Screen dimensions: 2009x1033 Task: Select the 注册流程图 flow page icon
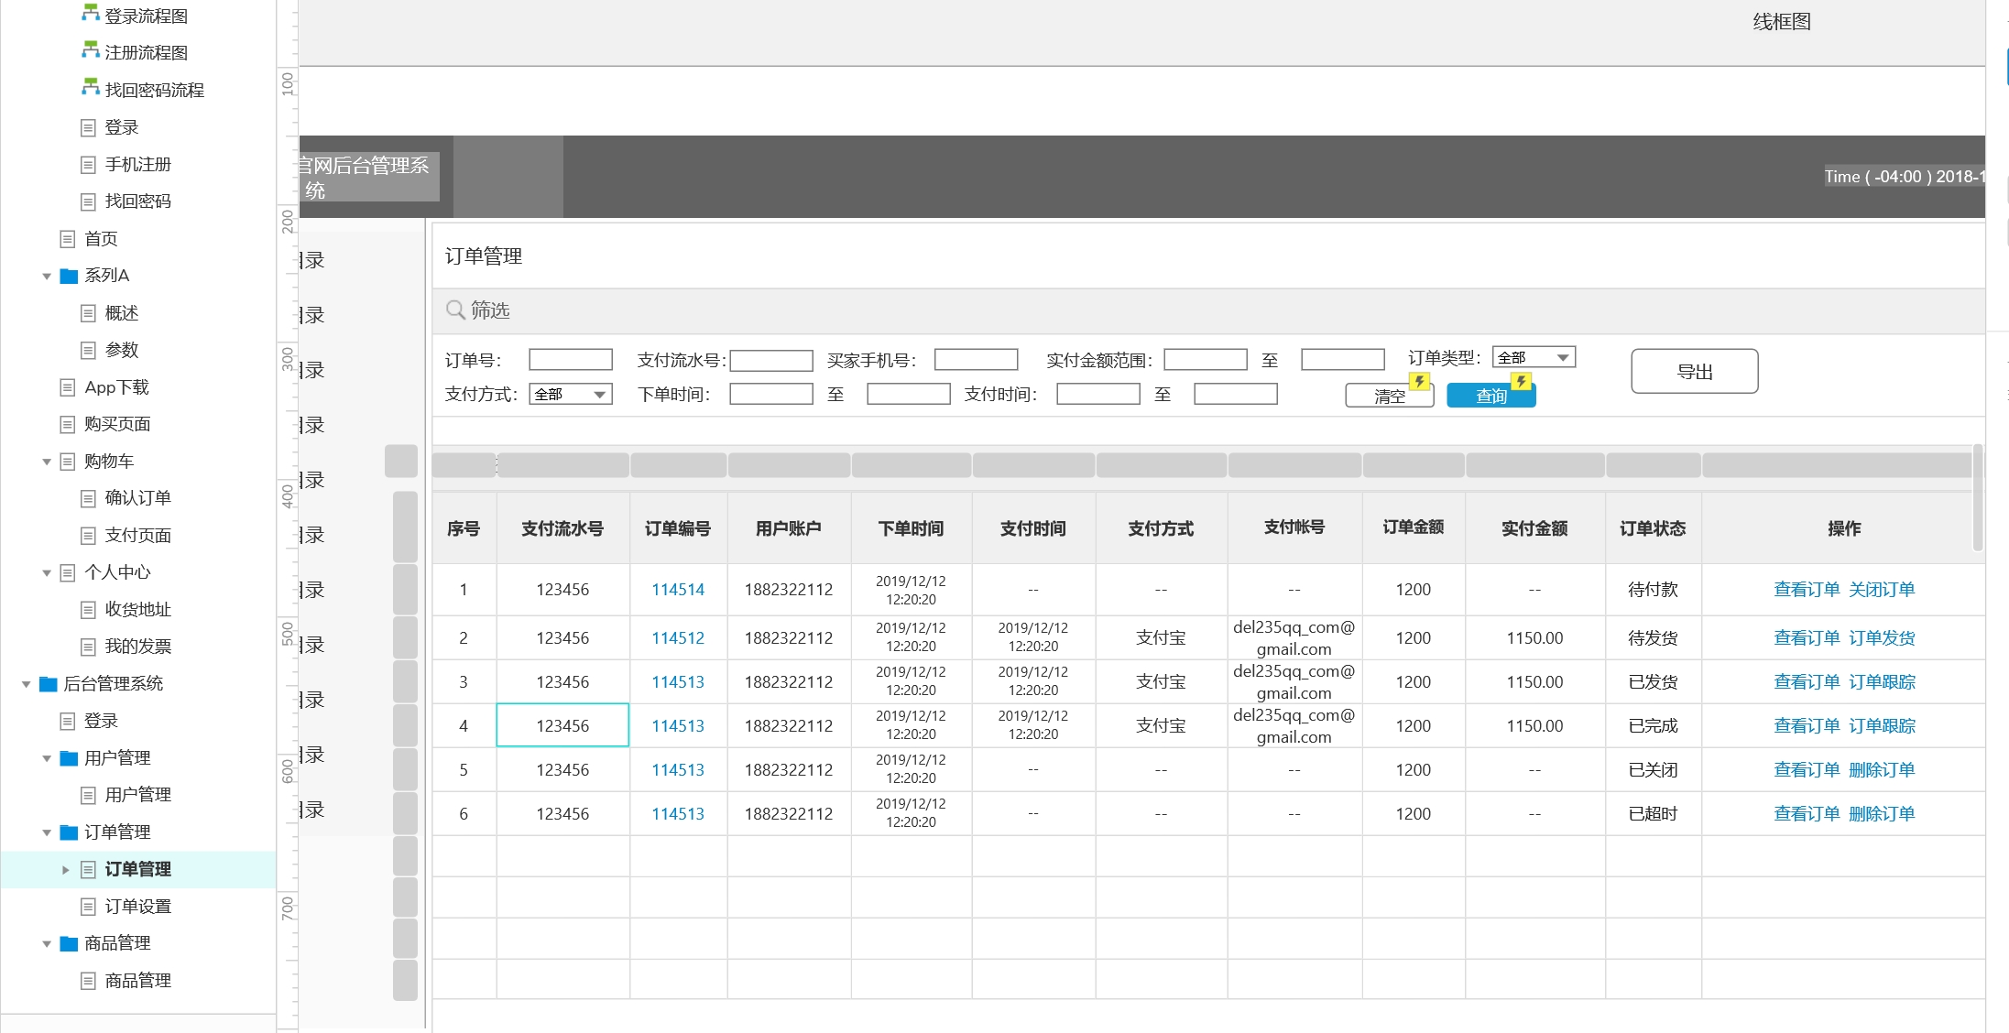pos(90,50)
